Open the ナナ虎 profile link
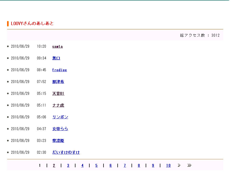251x177 pixels. click(x=58, y=105)
